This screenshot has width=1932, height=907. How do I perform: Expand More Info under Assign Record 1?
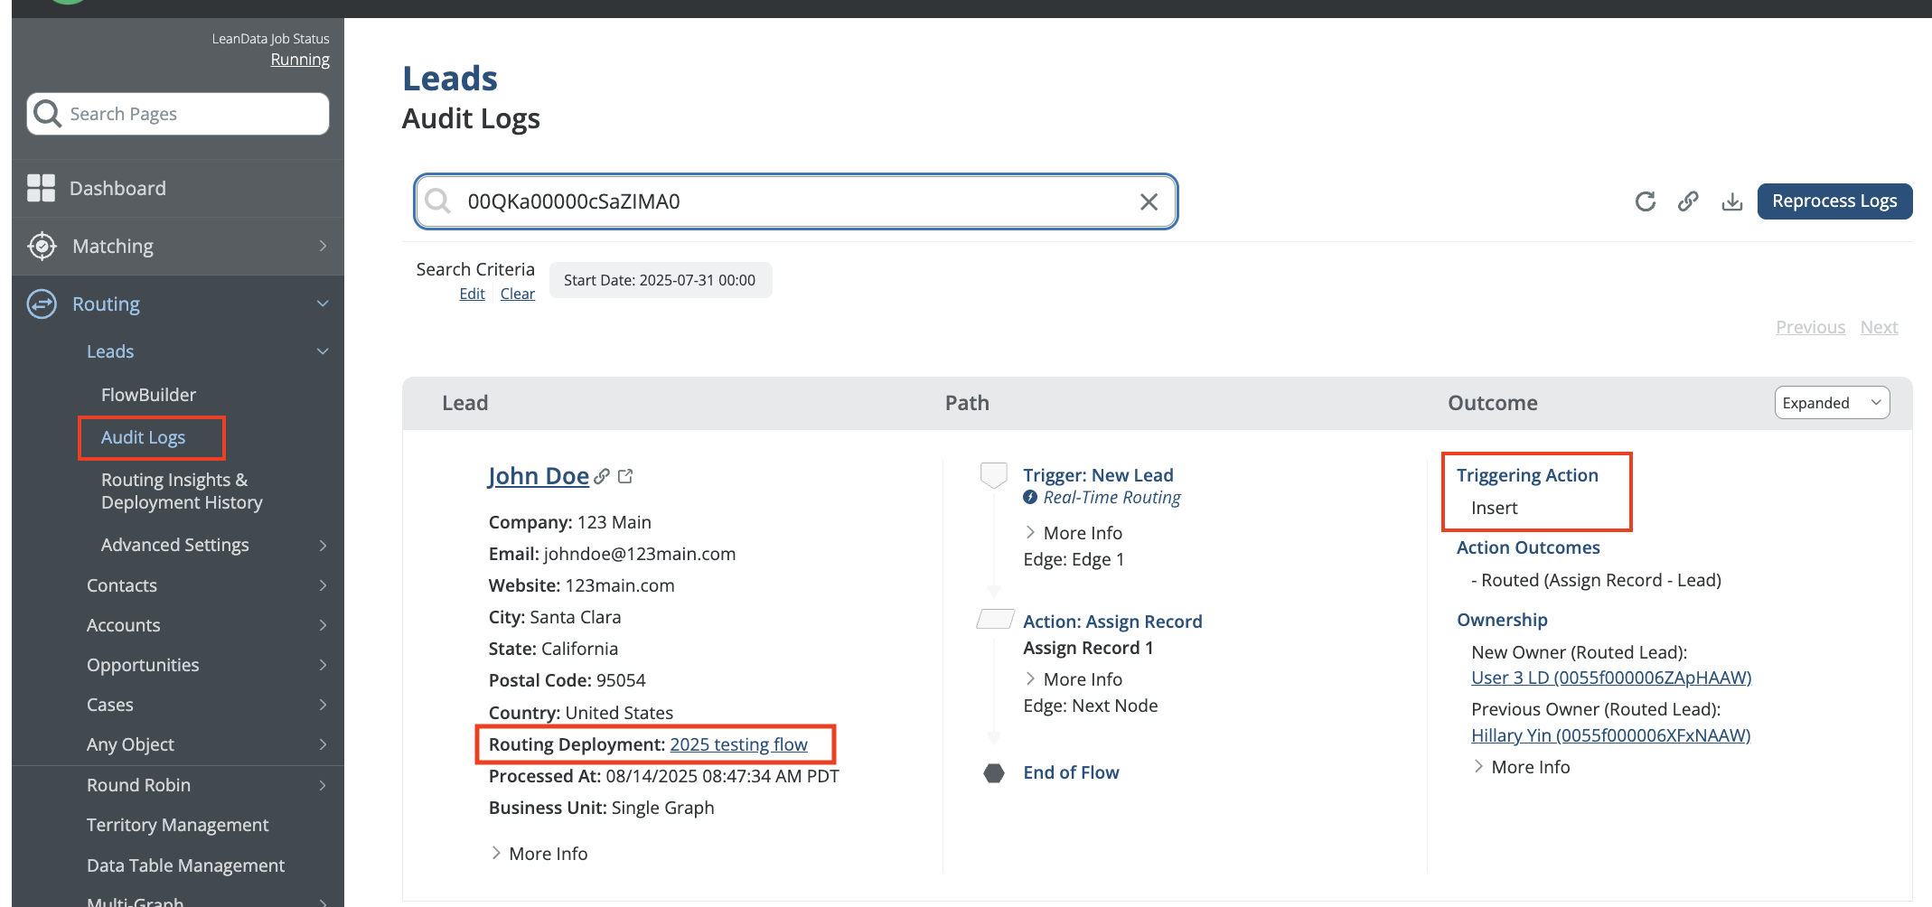tap(1073, 679)
